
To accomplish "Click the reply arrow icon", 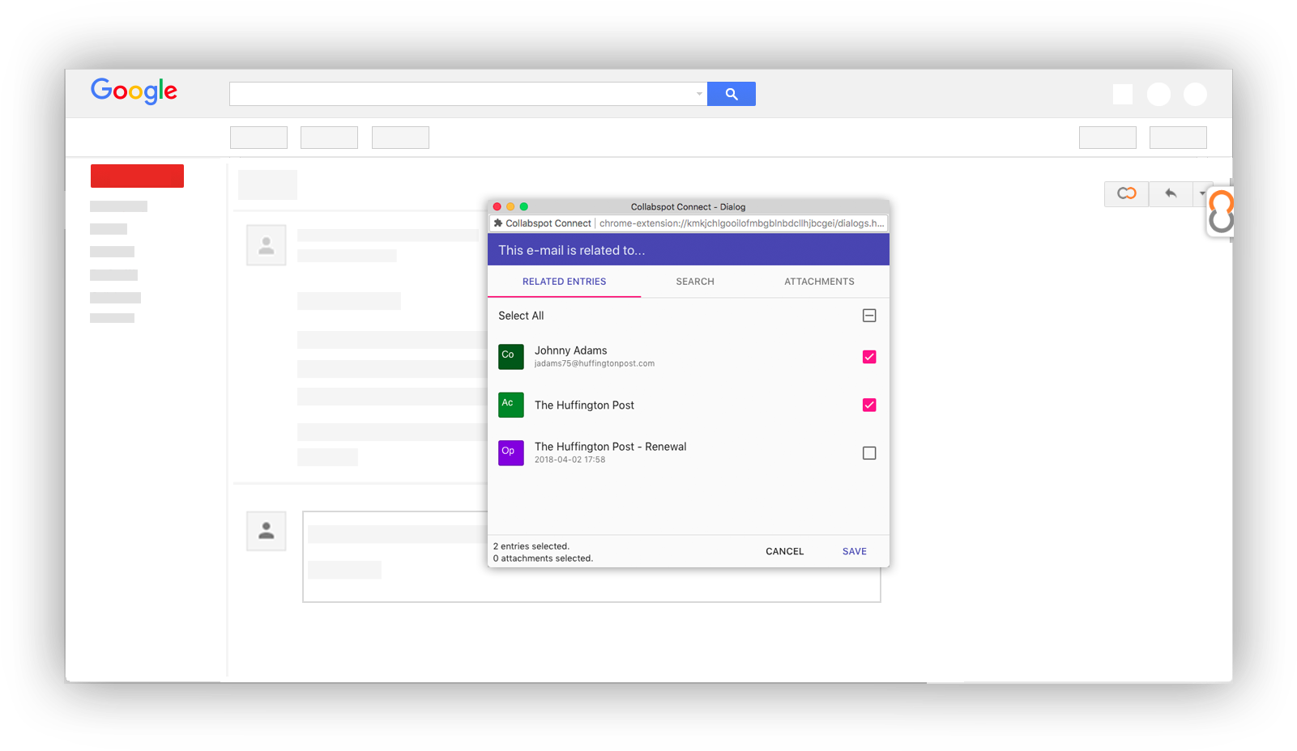I will pos(1171,193).
